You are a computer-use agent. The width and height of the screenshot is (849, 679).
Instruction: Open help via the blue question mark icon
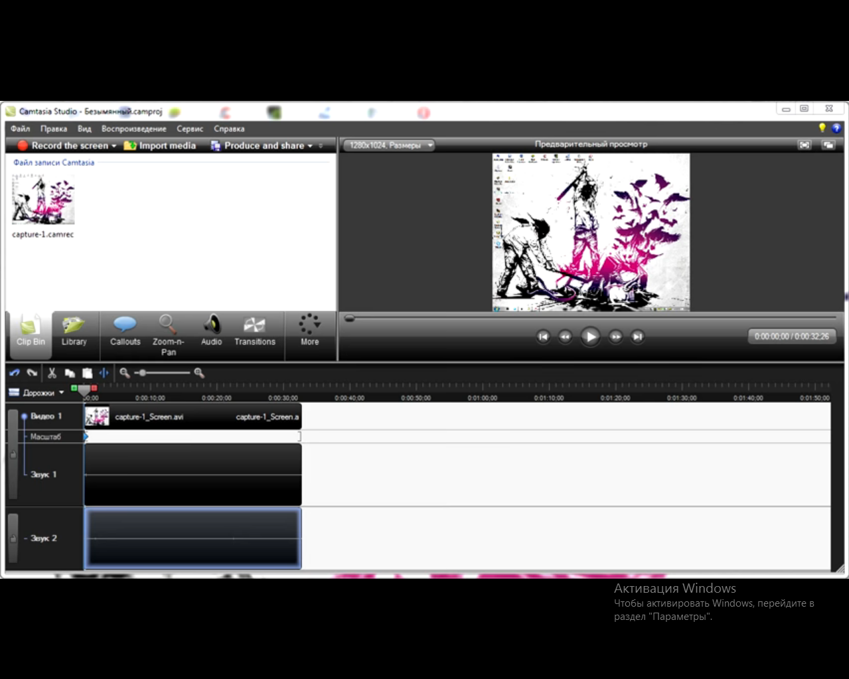click(x=836, y=127)
